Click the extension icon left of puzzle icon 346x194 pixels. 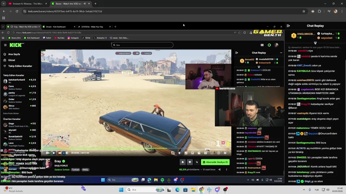tap(313, 11)
